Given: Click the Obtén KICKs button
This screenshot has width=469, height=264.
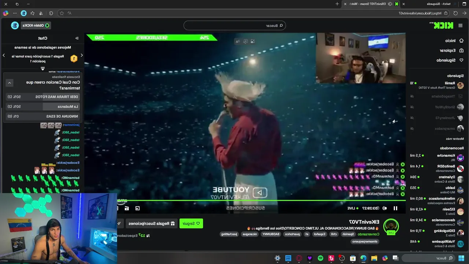Looking at the screenshot, I should point(36,25).
